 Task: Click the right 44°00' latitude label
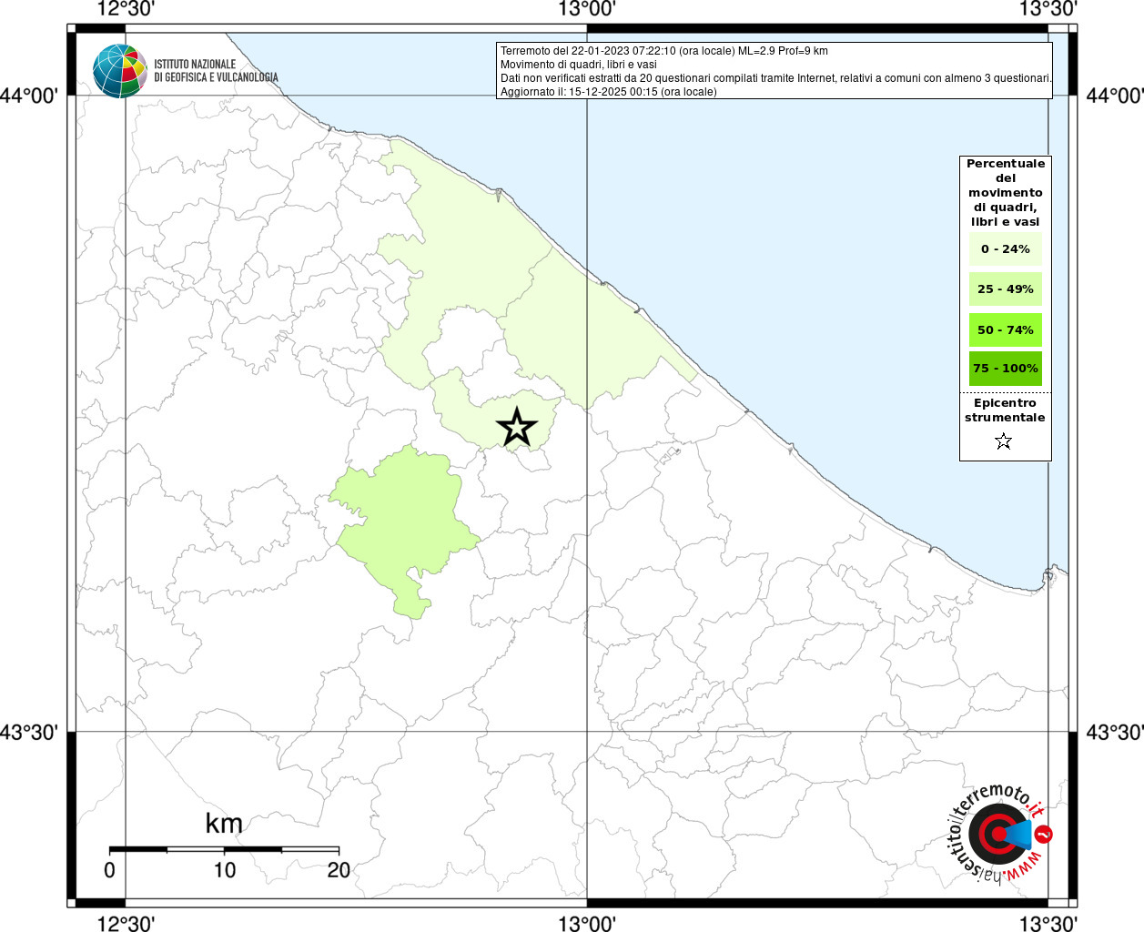pos(1115,96)
